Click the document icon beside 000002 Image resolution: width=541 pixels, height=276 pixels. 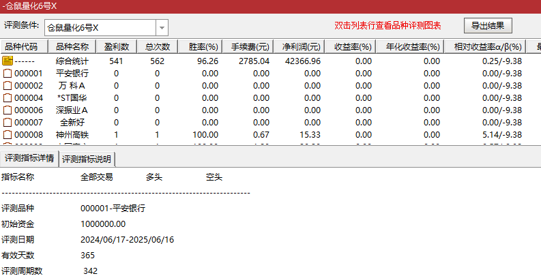pyautogui.click(x=8, y=86)
